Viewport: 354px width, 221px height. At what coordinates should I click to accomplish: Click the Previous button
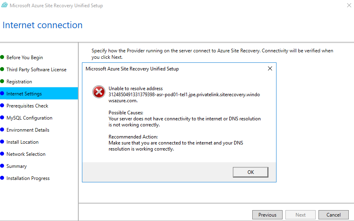(267, 215)
